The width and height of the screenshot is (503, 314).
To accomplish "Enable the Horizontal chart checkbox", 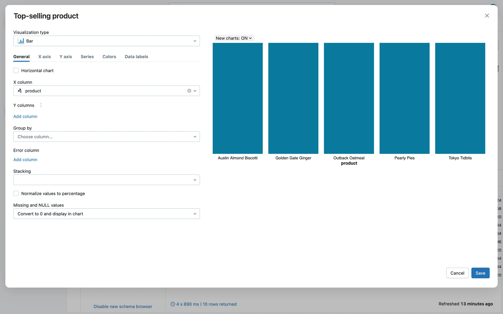I will tap(16, 71).
